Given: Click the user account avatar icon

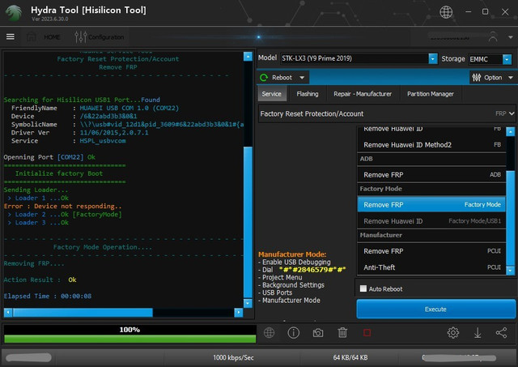Looking at the screenshot, I should pyautogui.click(x=493, y=36).
